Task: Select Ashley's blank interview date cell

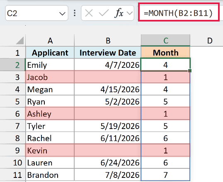Action: (108, 114)
